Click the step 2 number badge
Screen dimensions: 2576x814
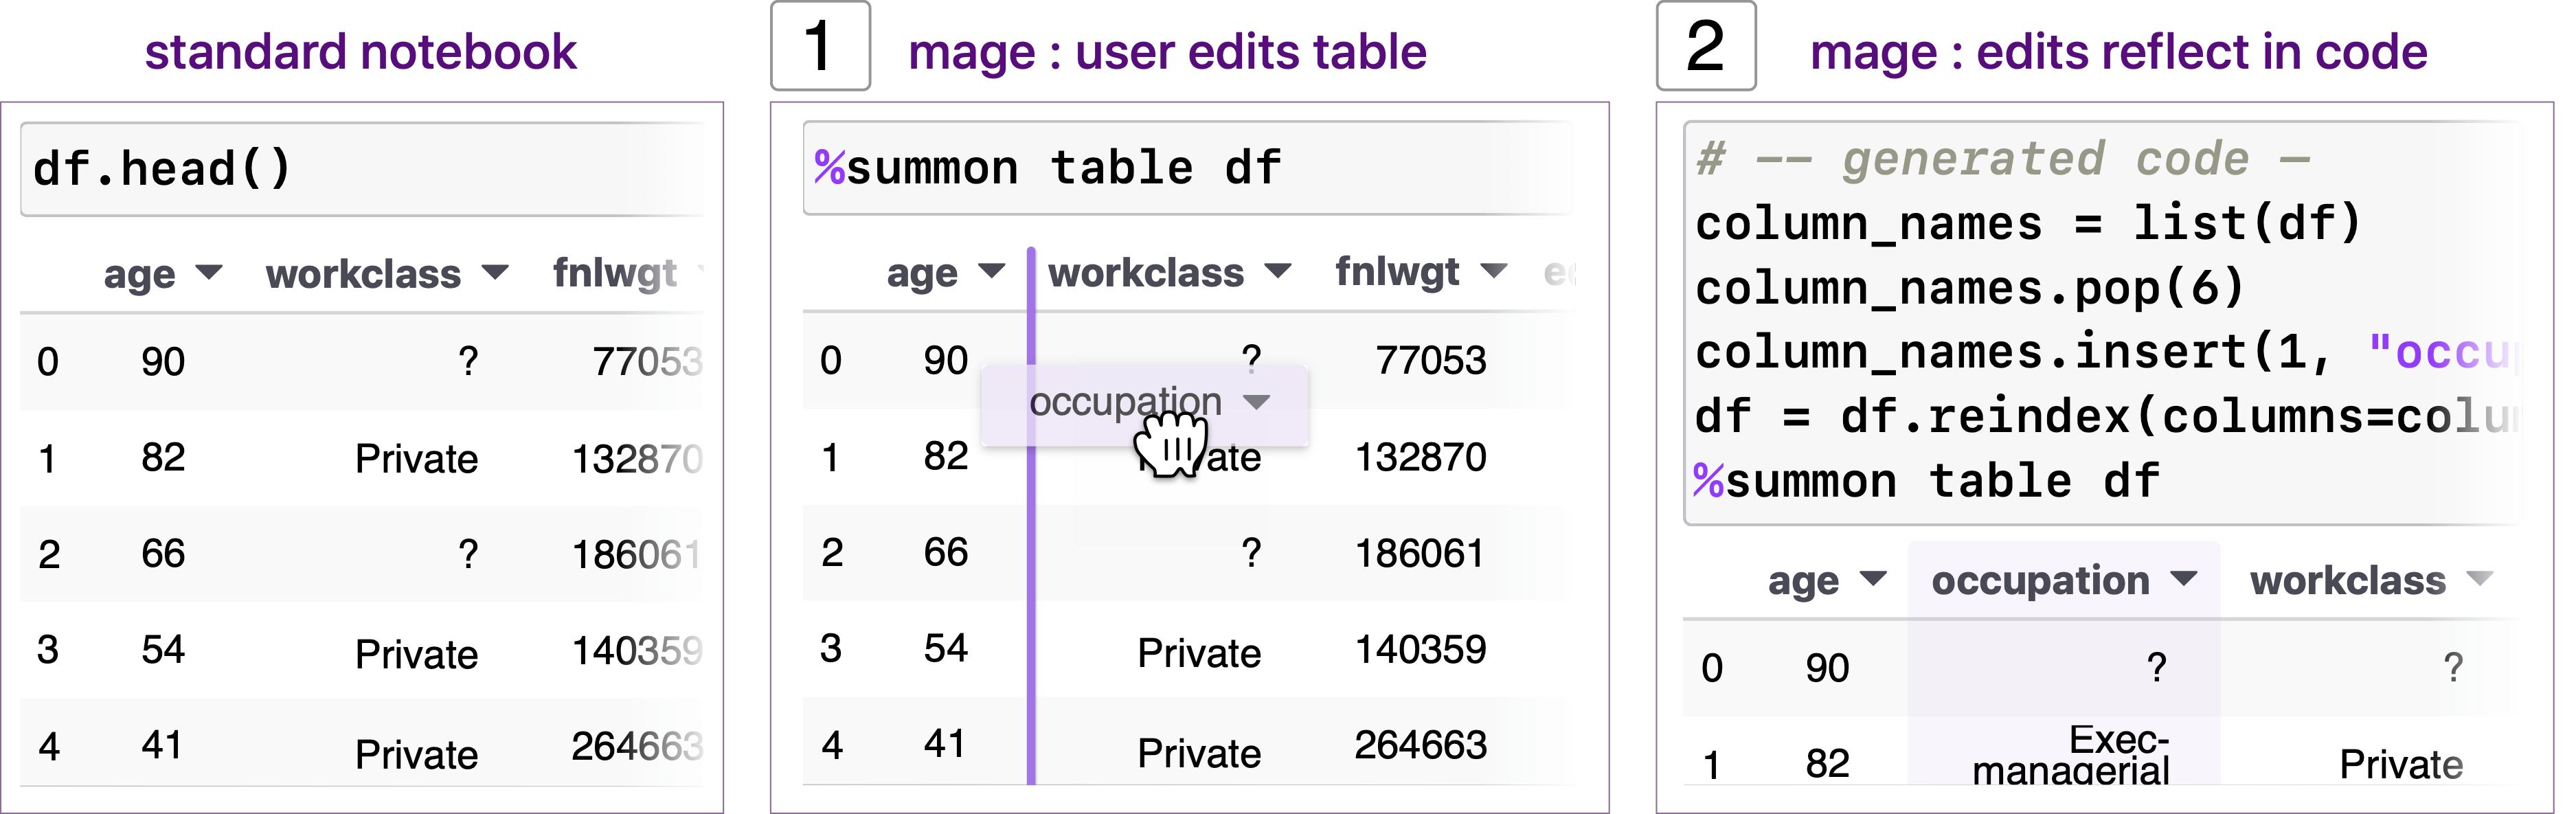[x=1706, y=47]
